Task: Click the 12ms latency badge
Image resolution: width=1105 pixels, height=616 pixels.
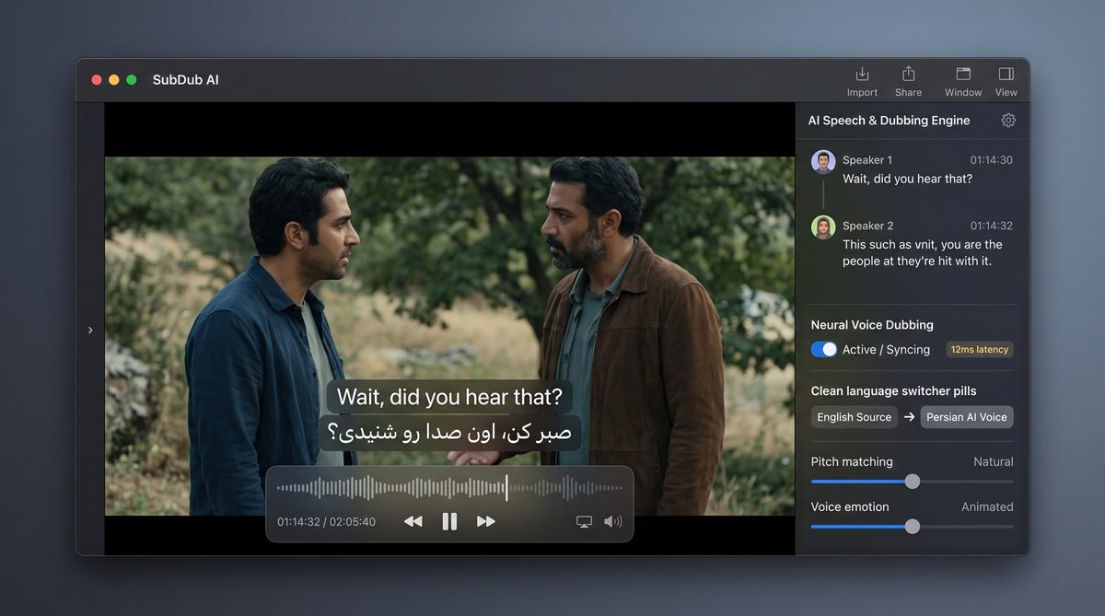Action: click(x=980, y=350)
